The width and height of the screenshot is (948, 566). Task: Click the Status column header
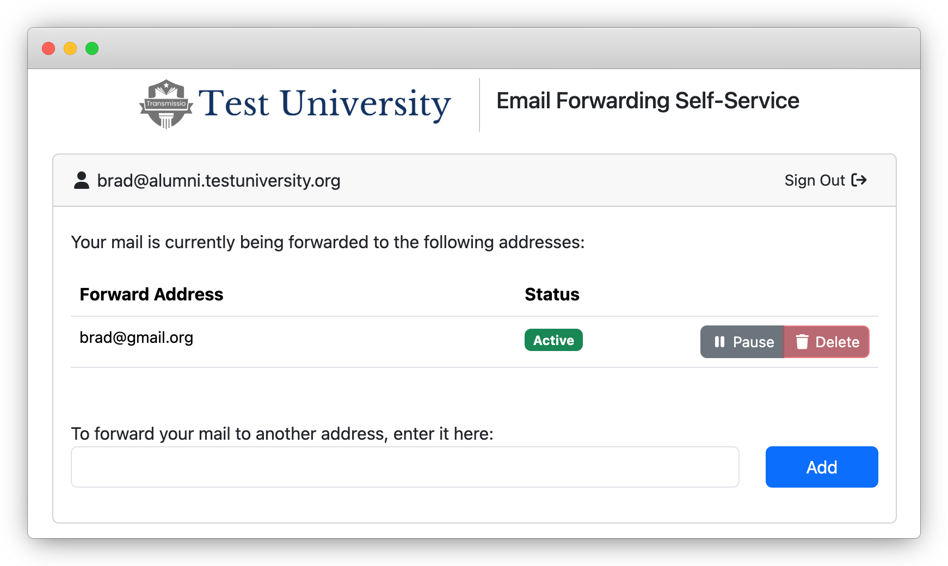click(x=552, y=294)
